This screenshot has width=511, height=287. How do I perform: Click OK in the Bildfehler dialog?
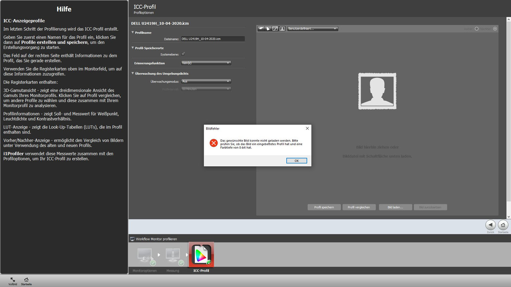pyautogui.click(x=297, y=161)
